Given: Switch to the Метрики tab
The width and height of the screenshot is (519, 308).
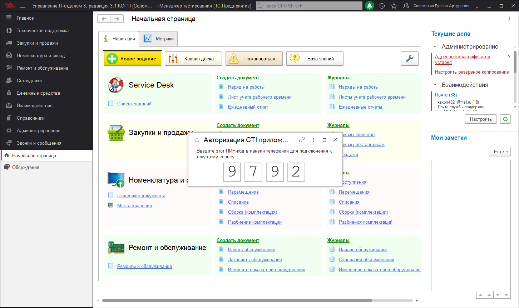Looking at the screenshot, I should (x=158, y=39).
